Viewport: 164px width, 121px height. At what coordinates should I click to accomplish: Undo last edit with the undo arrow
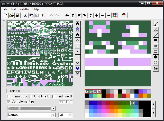coord(51,15)
